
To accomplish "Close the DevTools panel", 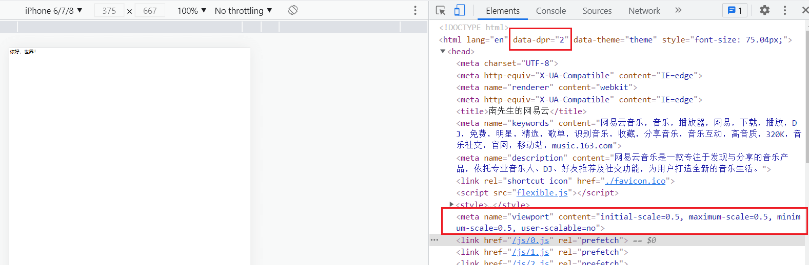I will pyautogui.click(x=804, y=10).
